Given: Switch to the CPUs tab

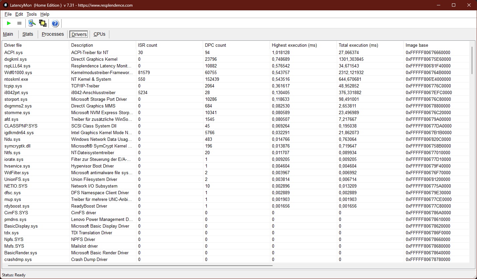Looking at the screenshot, I should (99, 34).
